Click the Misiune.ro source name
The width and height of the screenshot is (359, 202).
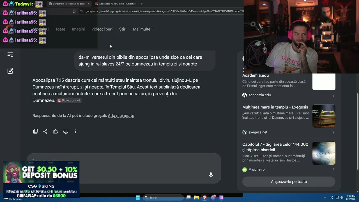(256, 169)
